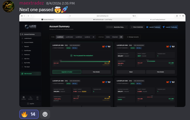
Task: Switch to the Topstep Dashboard browser tab
Action: point(48,20)
